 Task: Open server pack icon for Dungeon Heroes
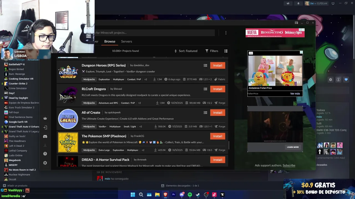(206, 66)
